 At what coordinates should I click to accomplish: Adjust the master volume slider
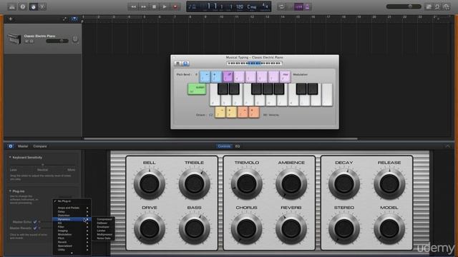pos(404,6)
